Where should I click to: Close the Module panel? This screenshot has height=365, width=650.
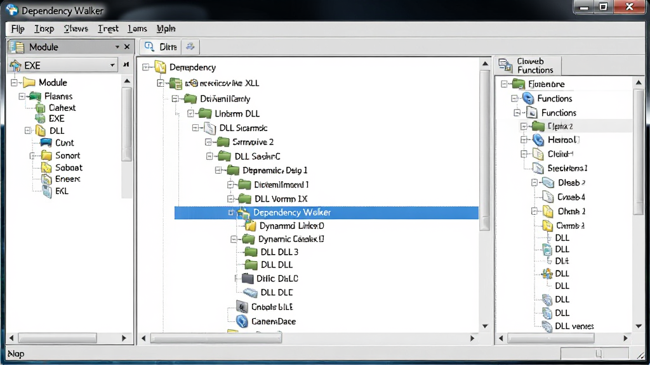point(127,47)
